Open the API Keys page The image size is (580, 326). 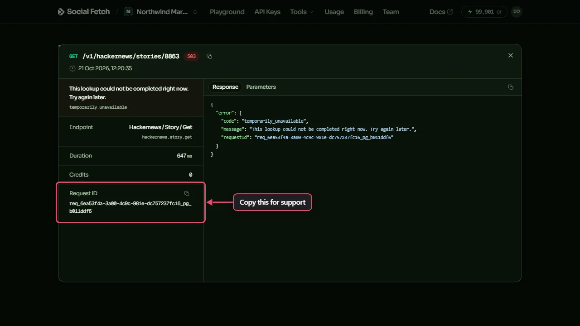[x=267, y=12]
